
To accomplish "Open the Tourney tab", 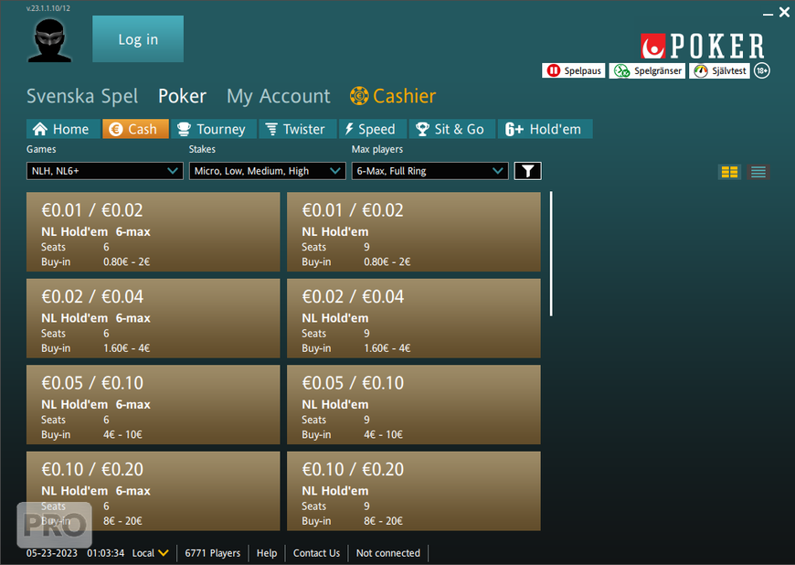I will (x=212, y=129).
